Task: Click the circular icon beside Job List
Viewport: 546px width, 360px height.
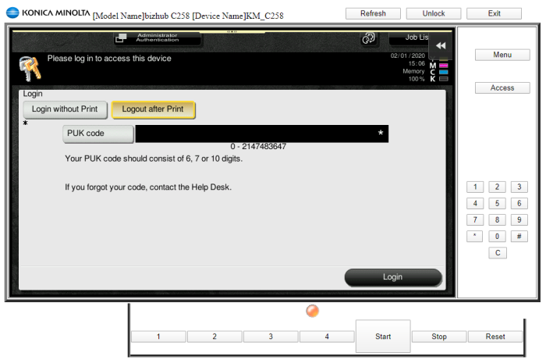Action: point(368,38)
